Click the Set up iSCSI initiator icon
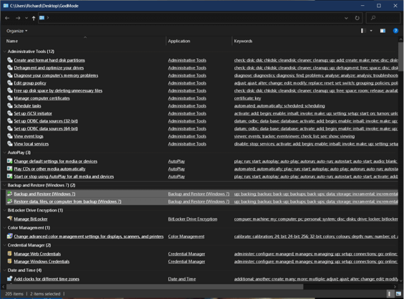Image resolution: width=404 pixels, height=299 pixels. coord(10,113)
